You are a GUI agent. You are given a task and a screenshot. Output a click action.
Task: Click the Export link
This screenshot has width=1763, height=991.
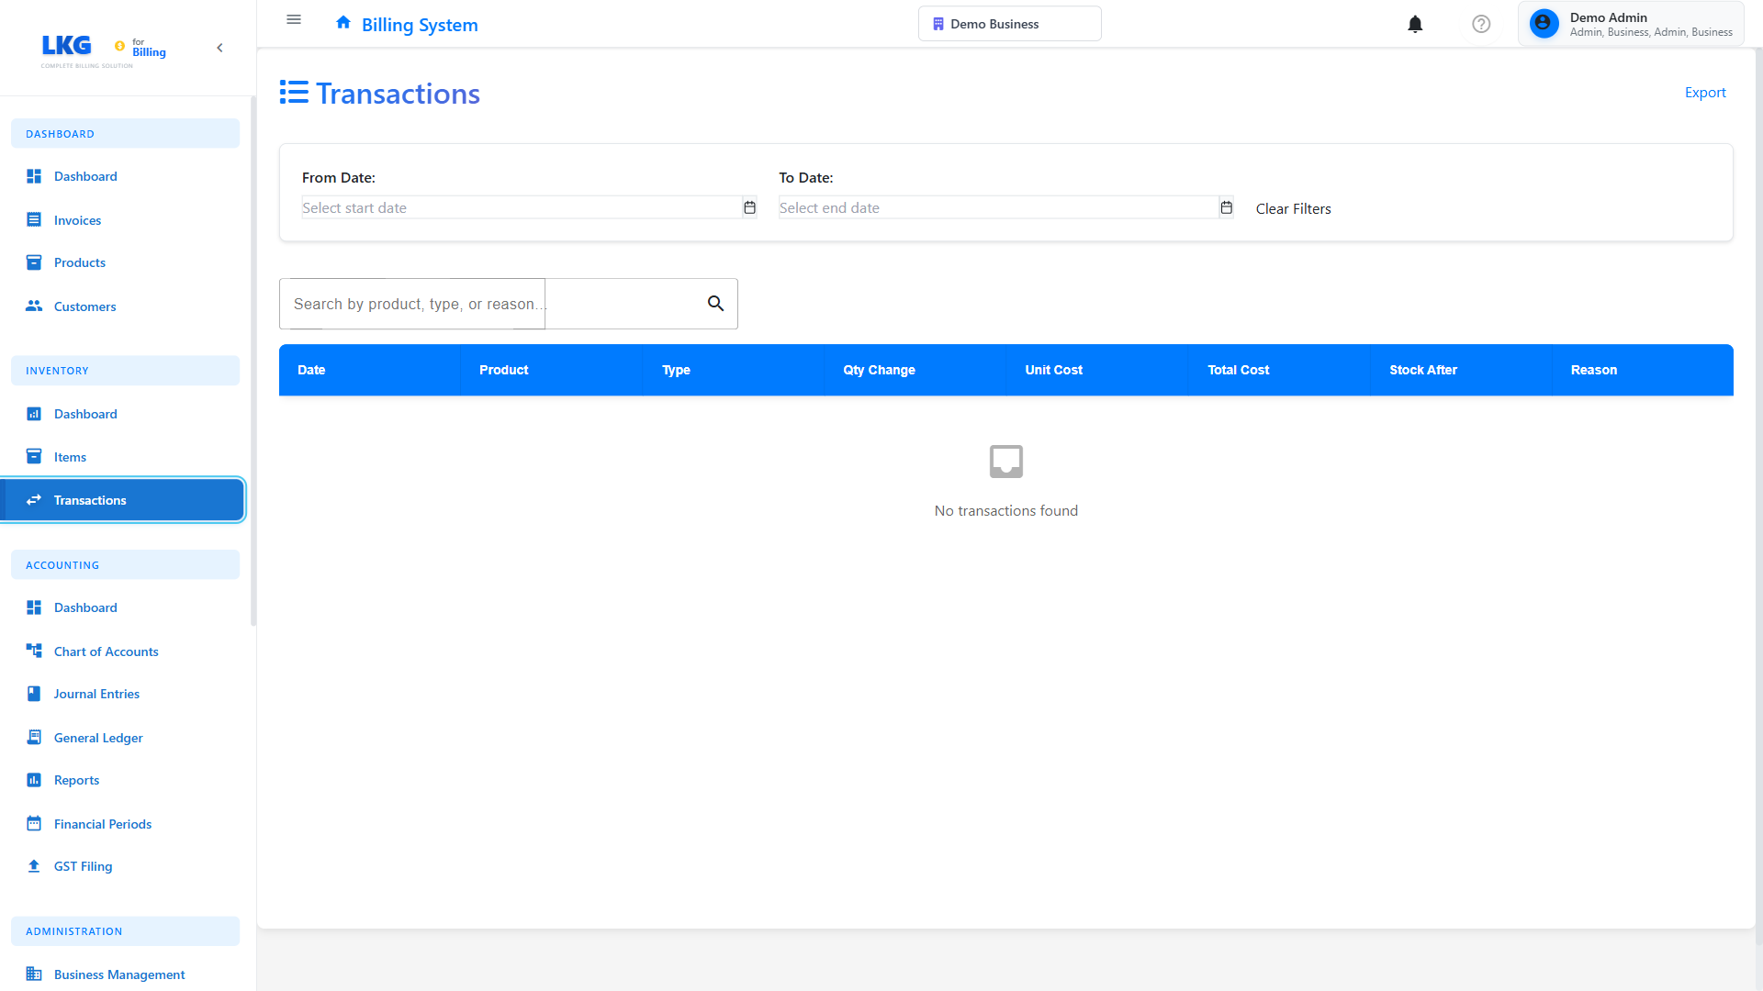click(1704, 93)
